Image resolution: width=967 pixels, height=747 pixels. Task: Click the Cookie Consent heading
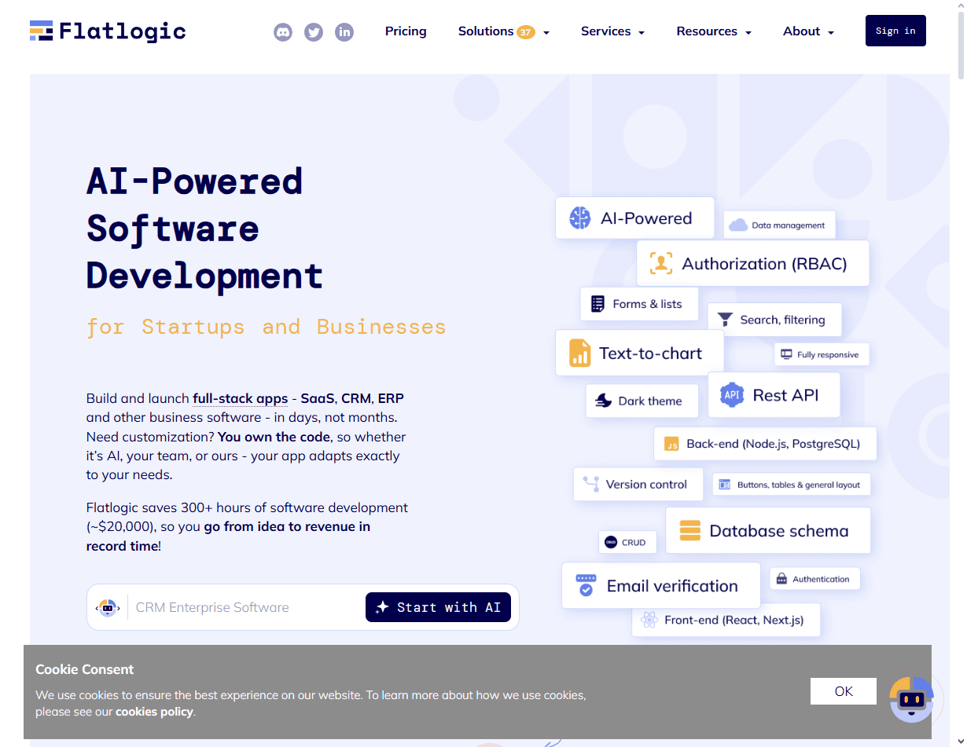(x=84, y=669)
